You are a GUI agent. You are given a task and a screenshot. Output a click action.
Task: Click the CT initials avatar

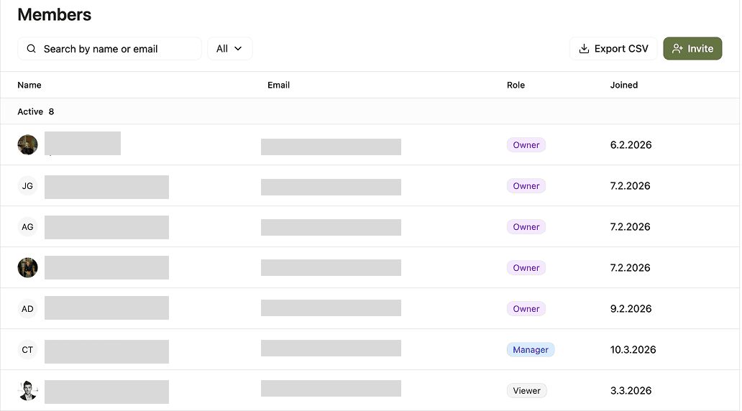27,350
